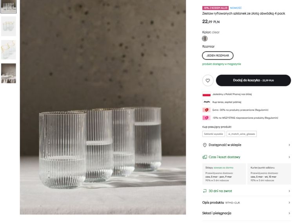Click the delivery truck icon

pos(205,157)
